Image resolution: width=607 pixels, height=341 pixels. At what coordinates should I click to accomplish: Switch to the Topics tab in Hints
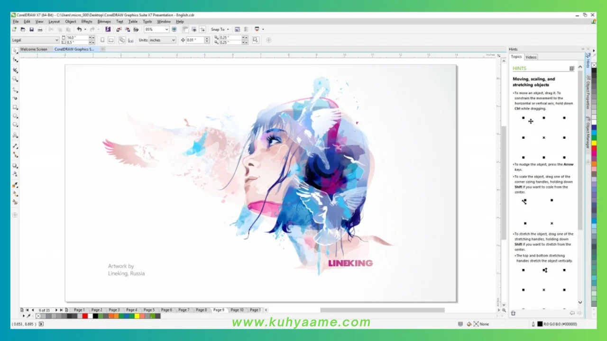(x=516, y=57)
